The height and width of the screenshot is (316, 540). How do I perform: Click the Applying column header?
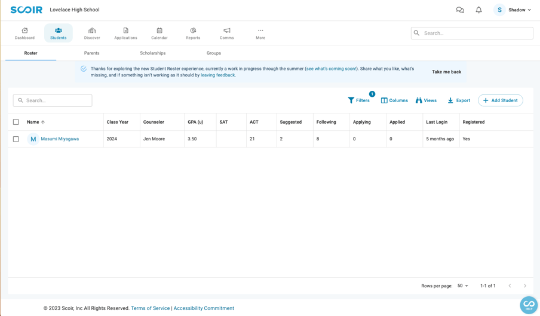(361, 122)
